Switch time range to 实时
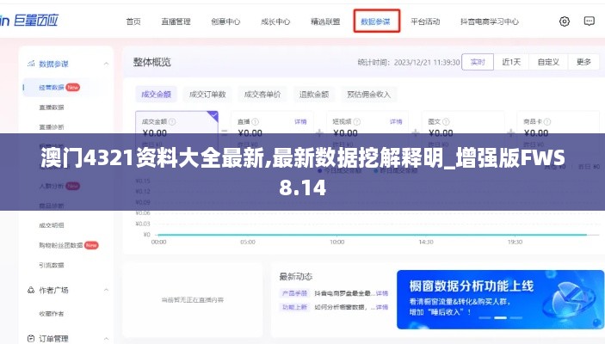Image resolution: width=605 pixels, height=344 pixels. pos(478,62)
